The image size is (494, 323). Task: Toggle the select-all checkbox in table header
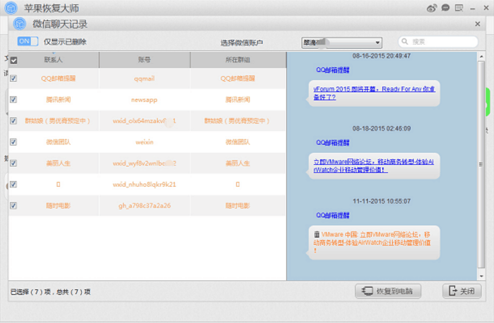pyautogui.click(x=13, y=60)
